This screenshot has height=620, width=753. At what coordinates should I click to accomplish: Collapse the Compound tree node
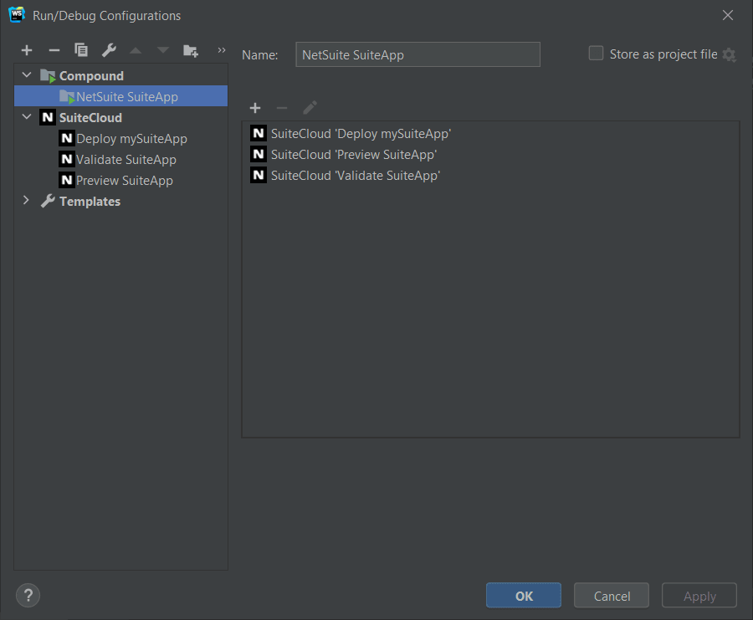27,75
